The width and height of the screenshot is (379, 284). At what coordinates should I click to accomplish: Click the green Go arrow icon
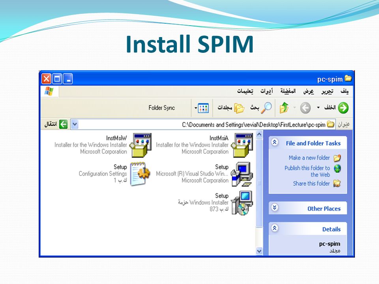[63, 124]
